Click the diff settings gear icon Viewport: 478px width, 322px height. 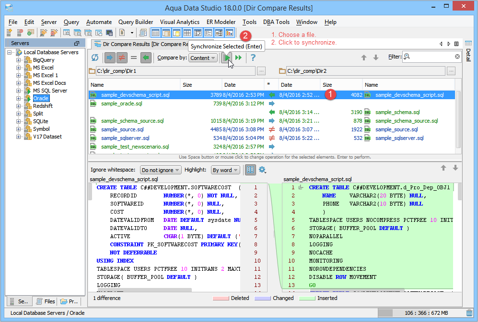click(262, 170)
